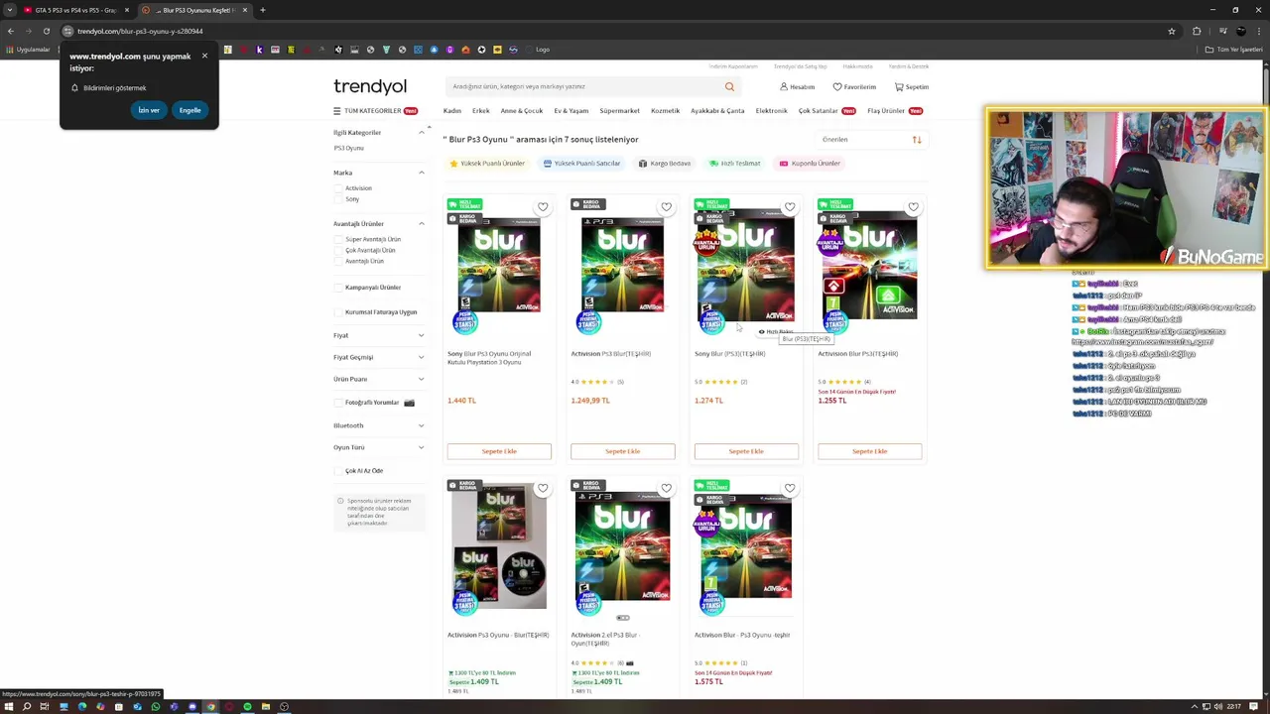Open the Erkek category menu

[481, 111]
